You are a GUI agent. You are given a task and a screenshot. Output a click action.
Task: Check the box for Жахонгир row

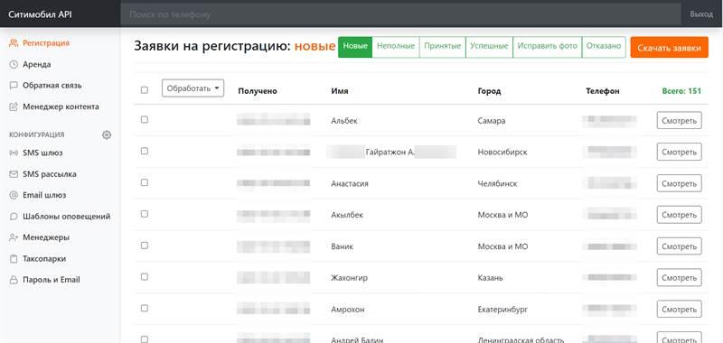(x=145, y=277)
